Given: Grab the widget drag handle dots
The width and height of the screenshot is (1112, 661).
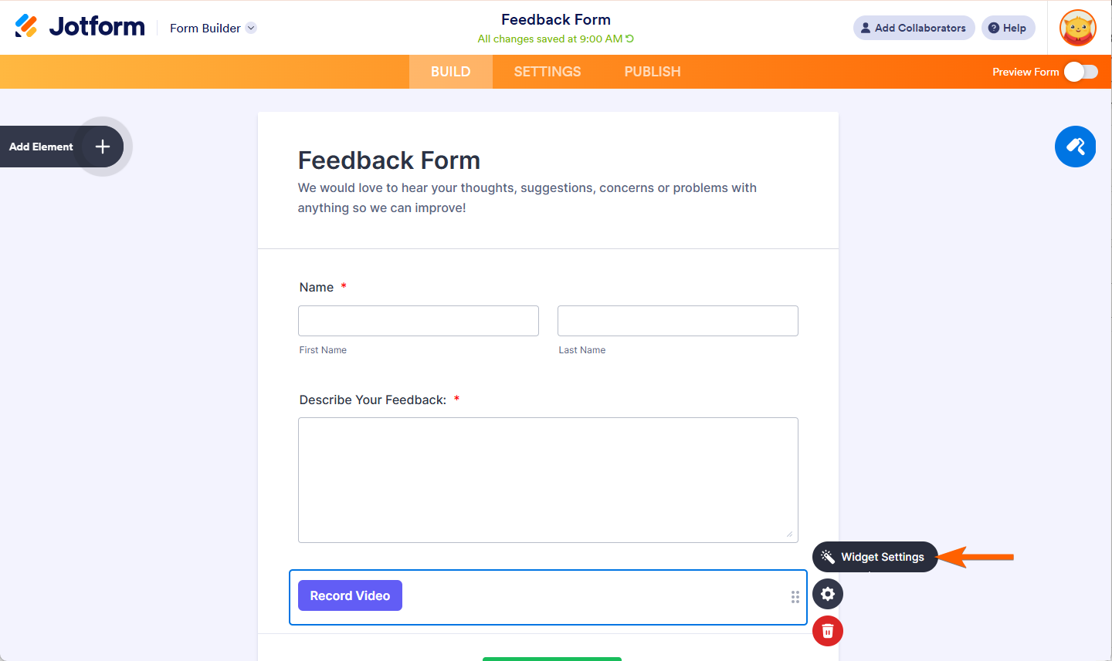Looking at the screenshot, I should coord(795,597).
